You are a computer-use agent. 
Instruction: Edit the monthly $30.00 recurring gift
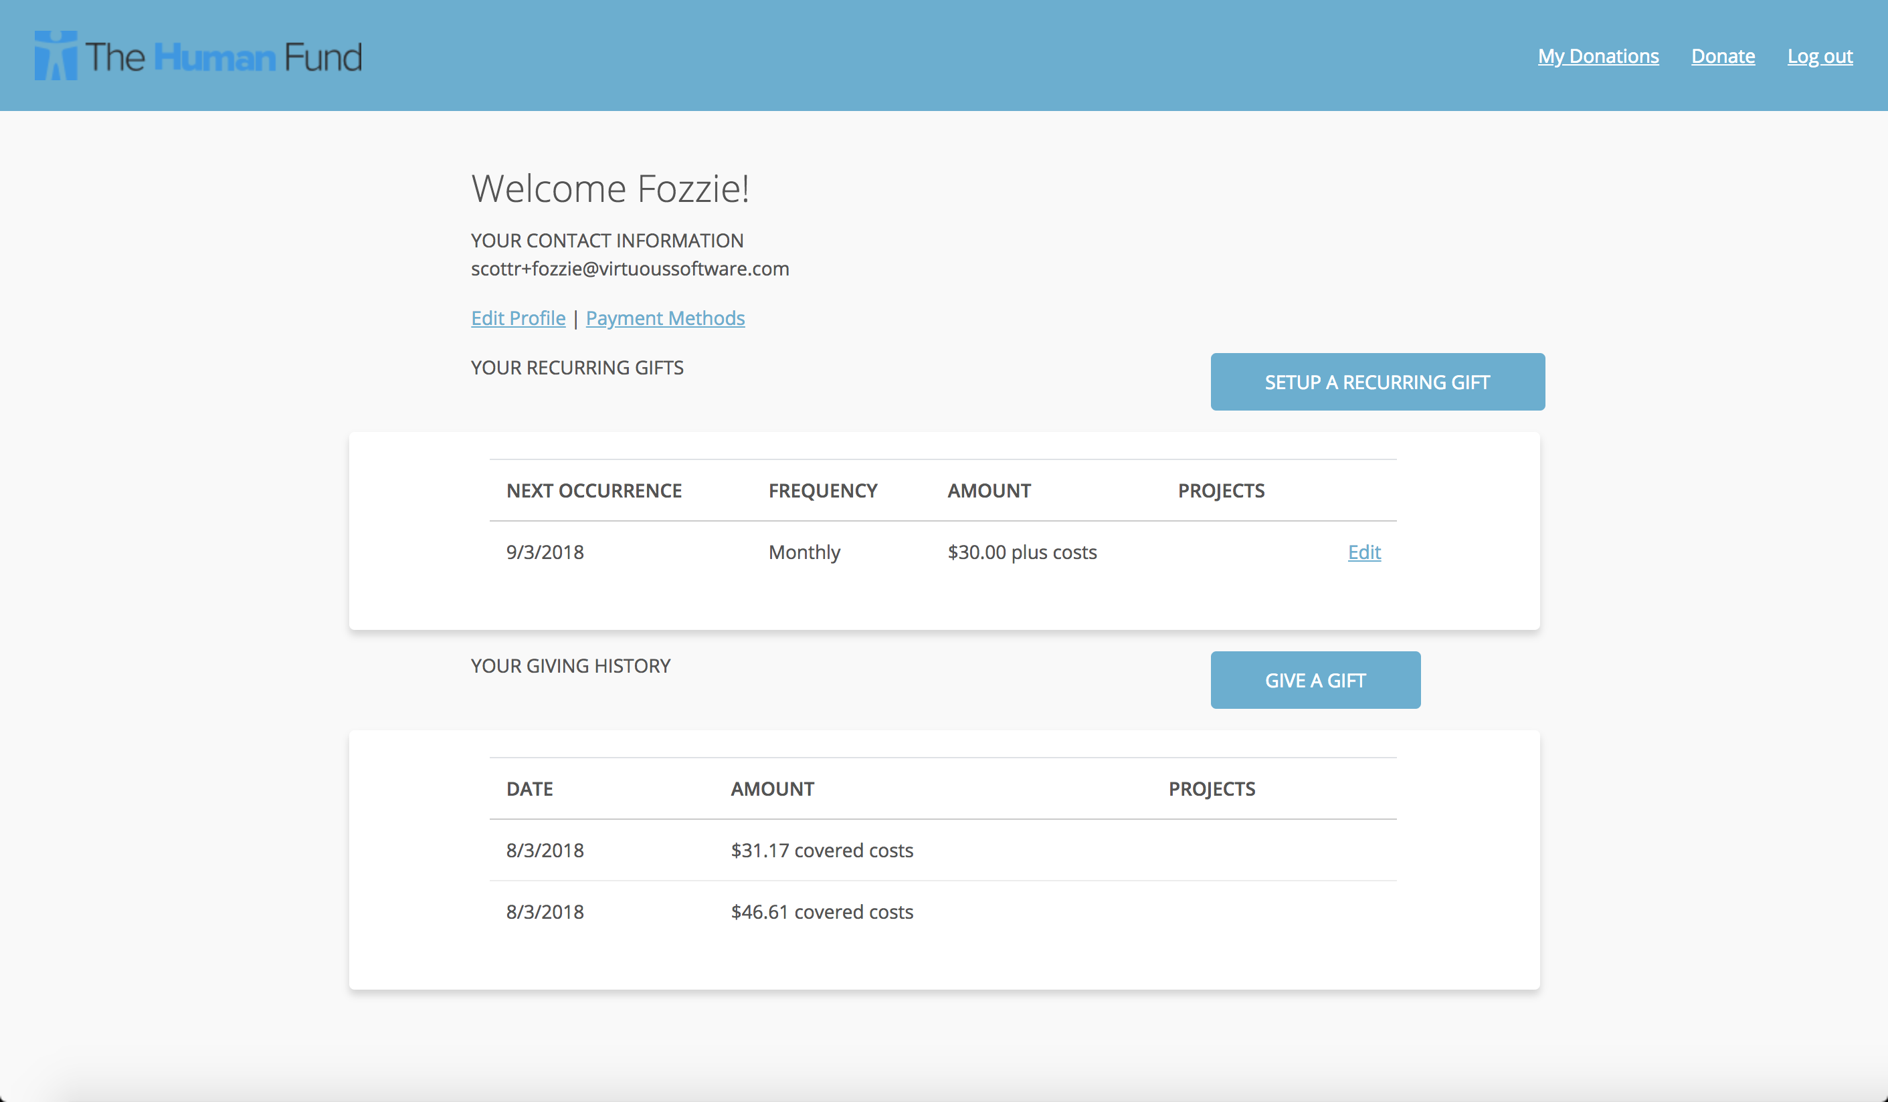tap(1363, 552)
